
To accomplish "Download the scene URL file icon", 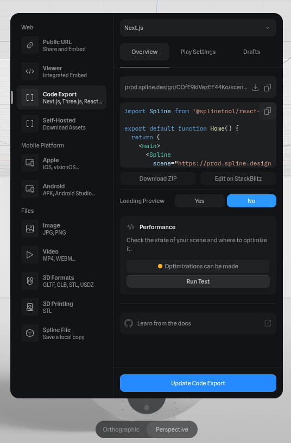I will pyautogui.click(x=256, y=88).
